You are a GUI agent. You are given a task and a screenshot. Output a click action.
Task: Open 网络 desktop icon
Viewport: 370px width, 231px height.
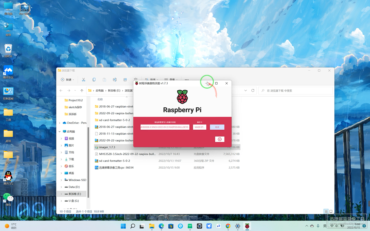(x=8, y=29)
